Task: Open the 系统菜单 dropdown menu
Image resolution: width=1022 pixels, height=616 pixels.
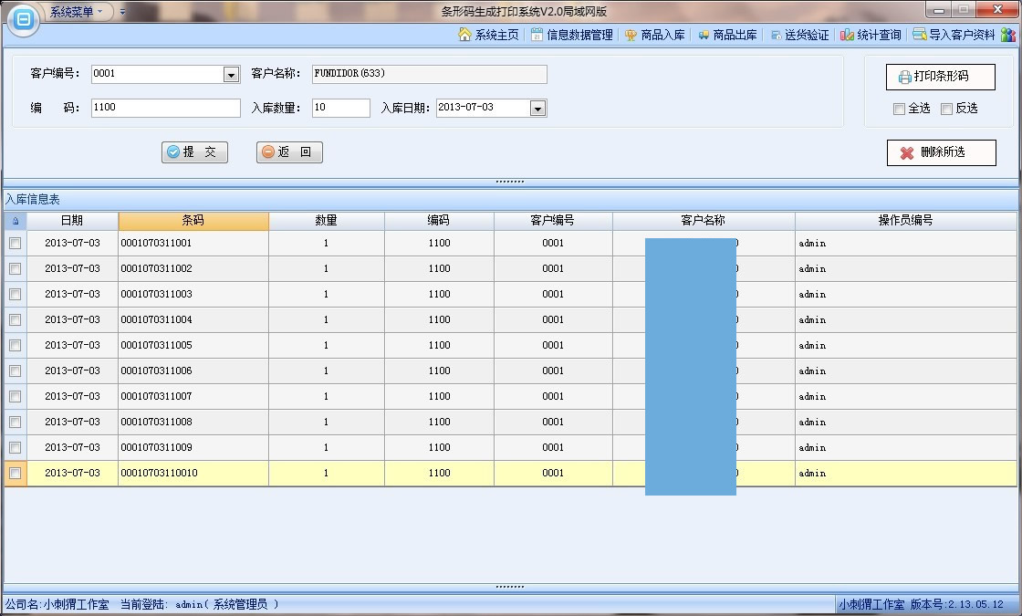Action: (x=77, y=12)
